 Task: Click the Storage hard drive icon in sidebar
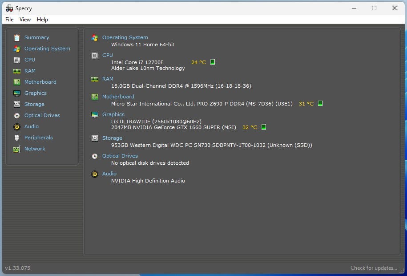(x=17, y=104)
